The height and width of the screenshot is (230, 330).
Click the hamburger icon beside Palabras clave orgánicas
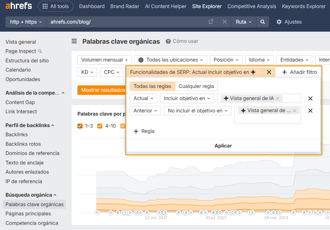(74, 41)
